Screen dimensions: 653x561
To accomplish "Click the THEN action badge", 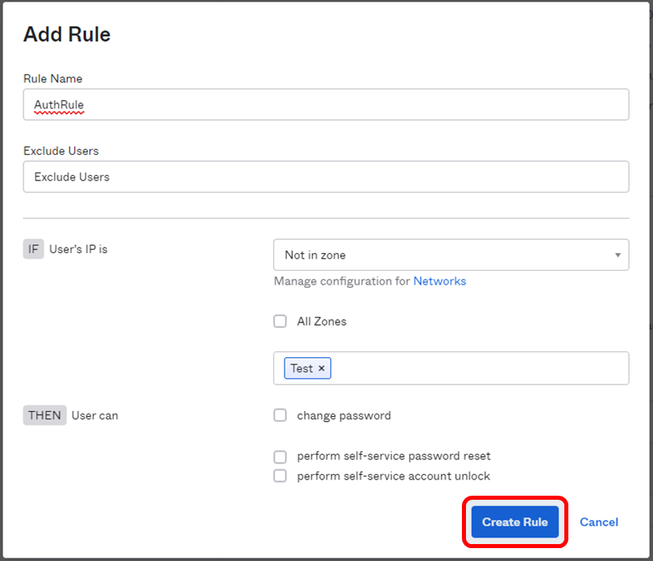I will [44, 415].
